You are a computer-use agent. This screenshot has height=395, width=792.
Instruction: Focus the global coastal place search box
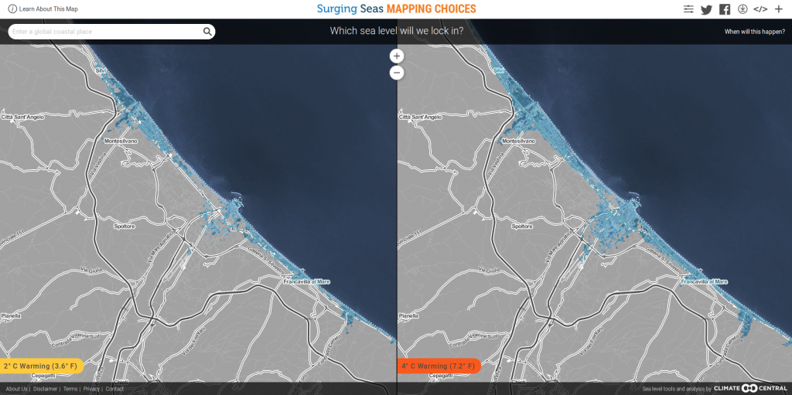(x=111, y=32)
